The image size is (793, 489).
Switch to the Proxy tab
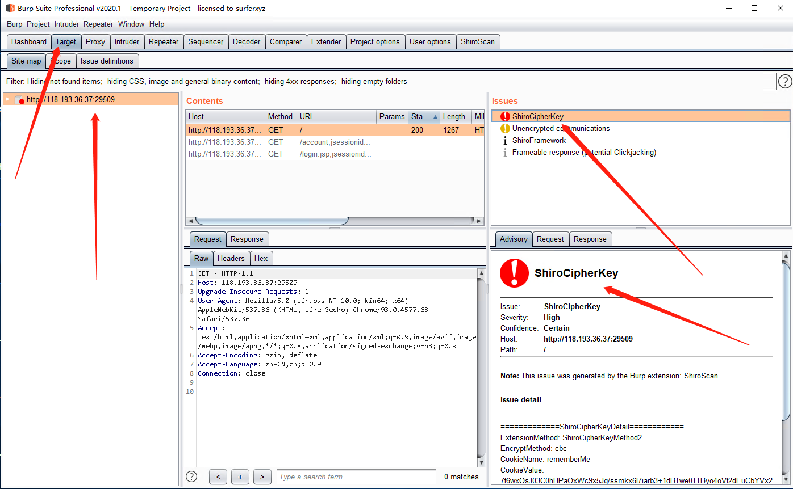click(95, 41)
